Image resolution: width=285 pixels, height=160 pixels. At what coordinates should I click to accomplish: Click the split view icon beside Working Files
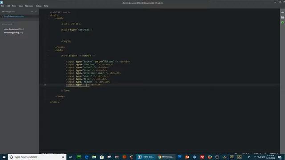click(x=36, y=12)
